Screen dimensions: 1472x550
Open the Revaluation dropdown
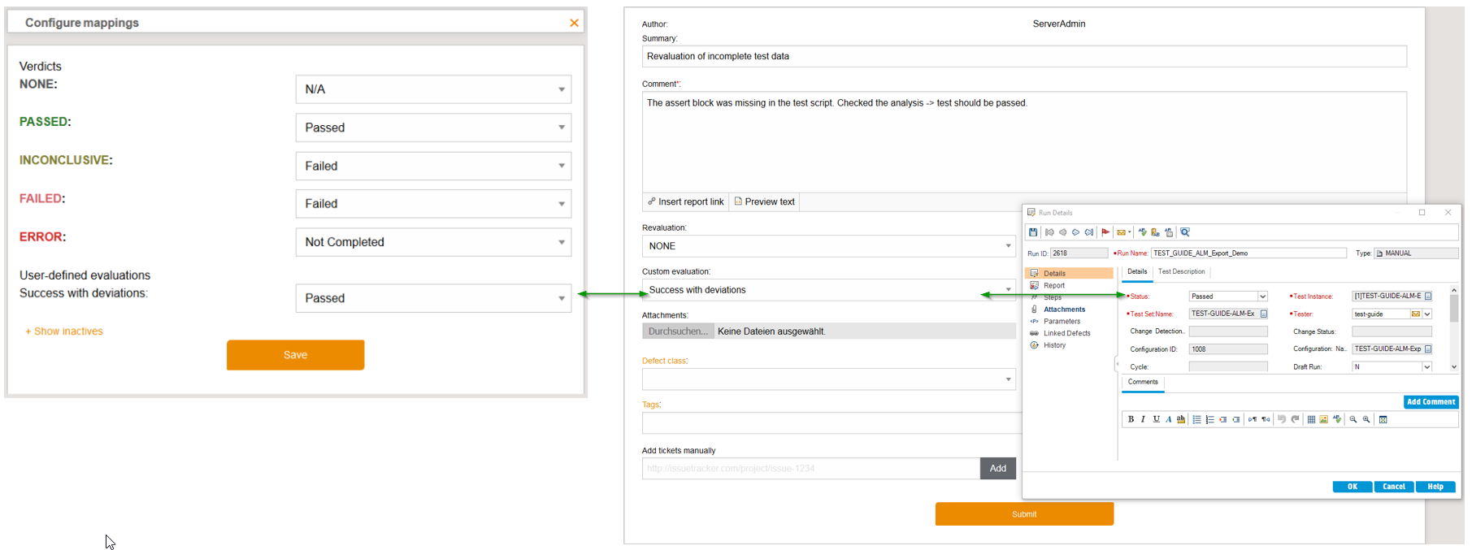pyautogui.click(x=829, y=246)
